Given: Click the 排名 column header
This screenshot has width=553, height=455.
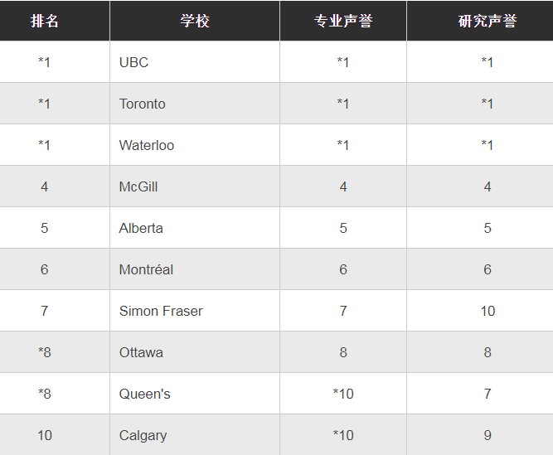Looking at the screenshot, I should pyautogui.click(x=45, y=21).
